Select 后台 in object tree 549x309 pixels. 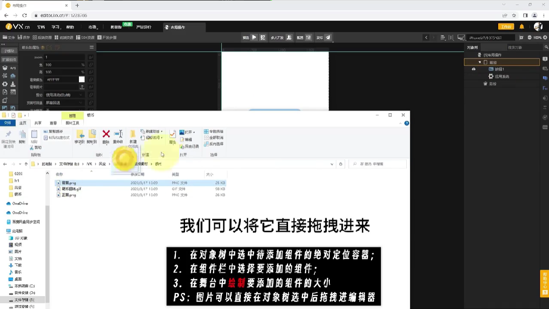492,83
